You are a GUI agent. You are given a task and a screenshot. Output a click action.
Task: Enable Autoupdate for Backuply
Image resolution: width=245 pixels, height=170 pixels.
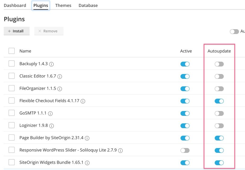(219, 64)
